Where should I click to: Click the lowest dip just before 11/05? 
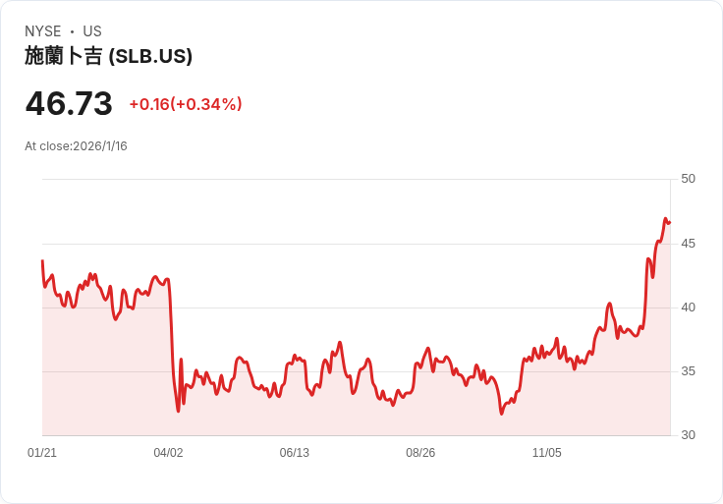click(x=501, y=413)
